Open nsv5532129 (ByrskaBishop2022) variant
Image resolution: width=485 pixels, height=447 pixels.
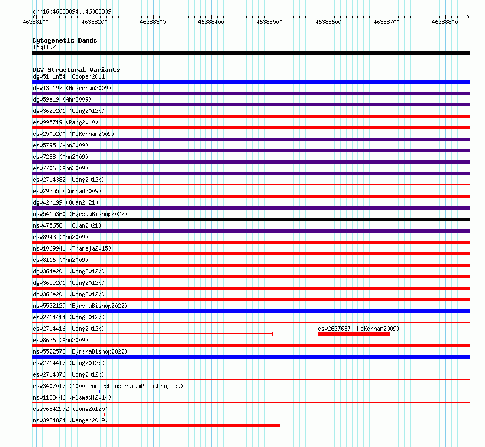coord(80,306)
